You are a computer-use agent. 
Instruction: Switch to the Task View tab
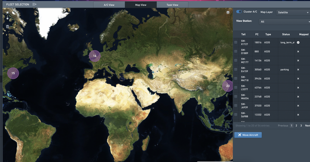pyautogui.click(x=172, y=5)
